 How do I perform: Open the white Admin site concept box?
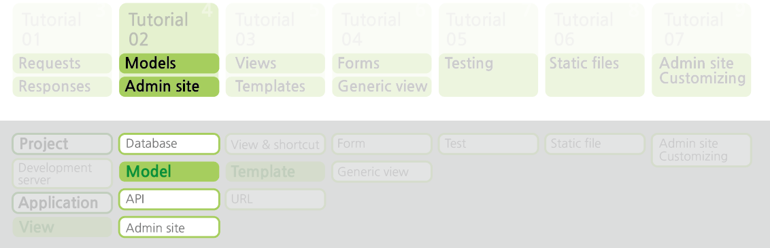coord(169,228)
